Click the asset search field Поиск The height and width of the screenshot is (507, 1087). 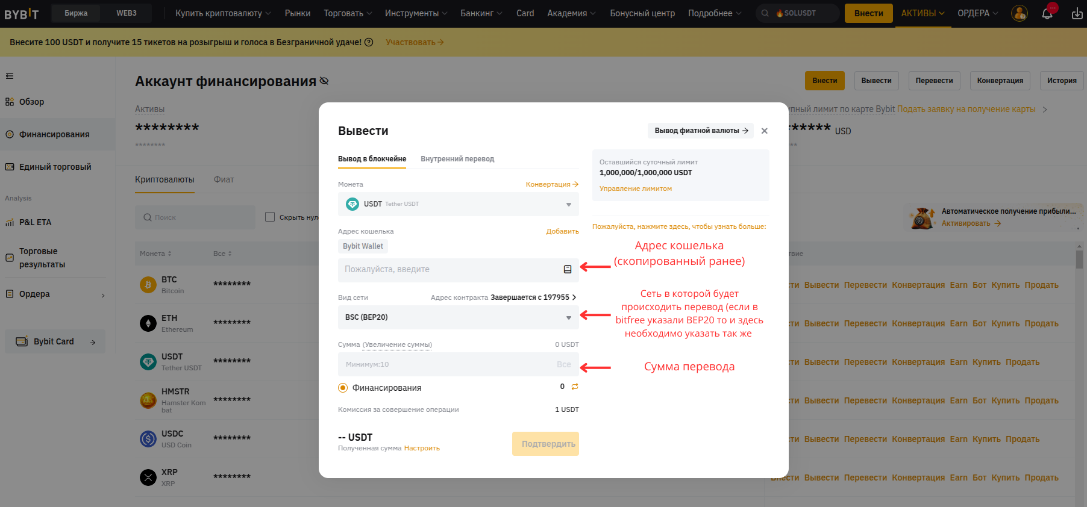(195, 217)
